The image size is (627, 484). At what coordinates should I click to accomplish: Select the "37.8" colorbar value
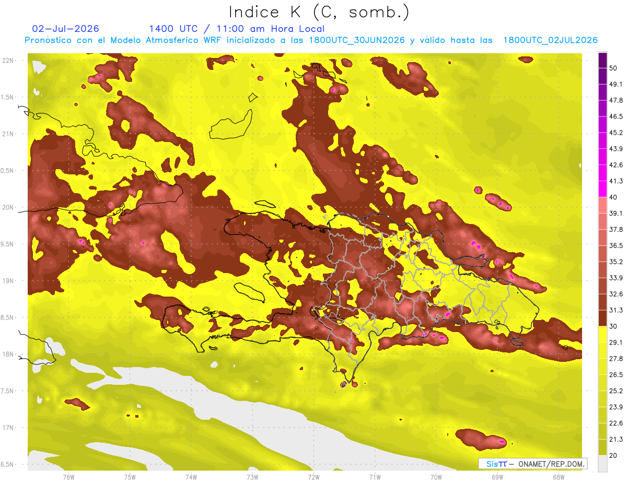pos(616,229)
